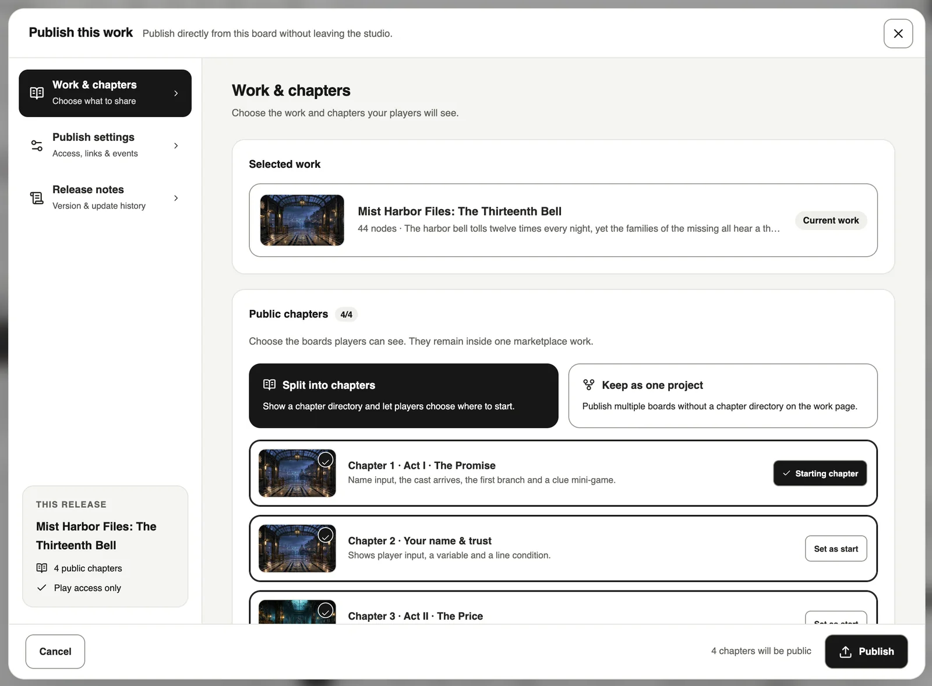Click the nodes icon in Keep as one project
The image size is (932, 686).
[589, 384]
